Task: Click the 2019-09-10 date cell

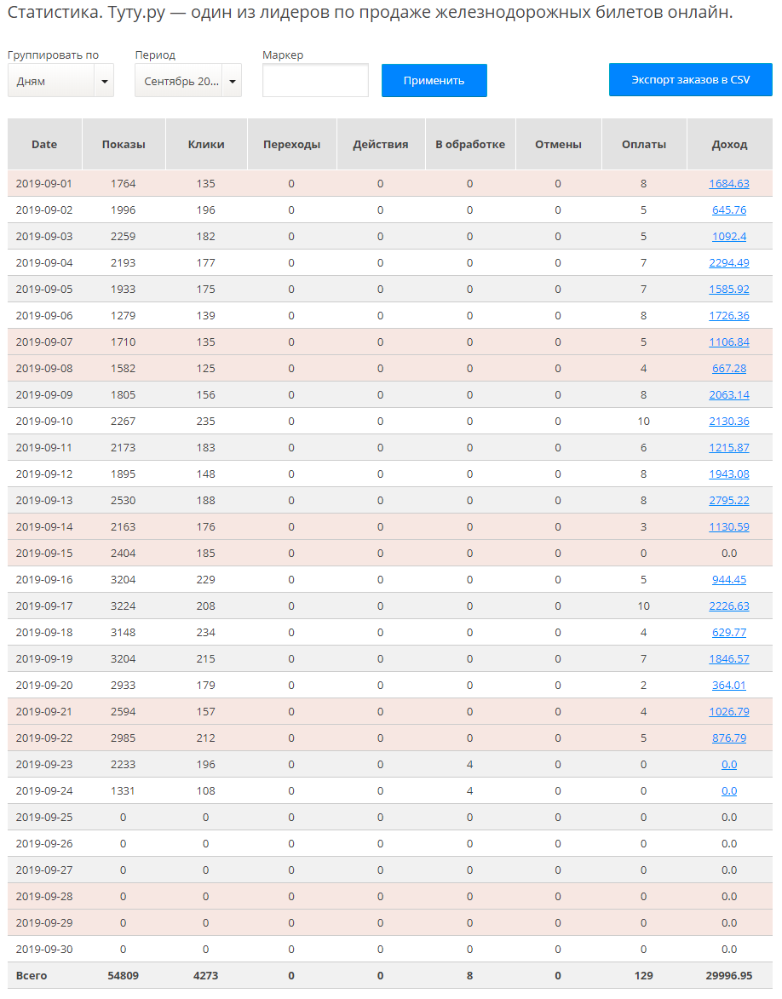Action: (x=44, y=421)
